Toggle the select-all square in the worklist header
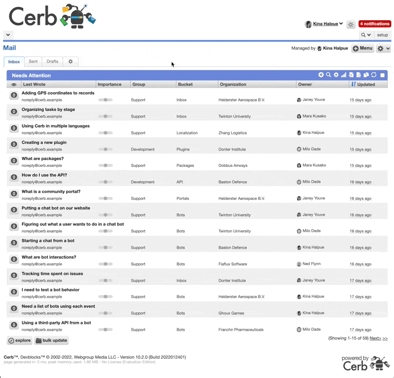The width and height of the screenshot is (394, 378). (383, 75)
